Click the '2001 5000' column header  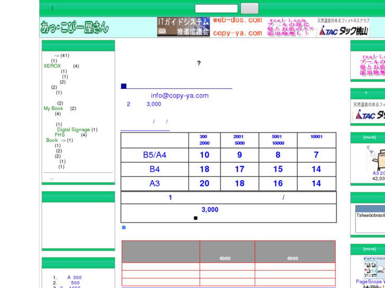(239, 140)
